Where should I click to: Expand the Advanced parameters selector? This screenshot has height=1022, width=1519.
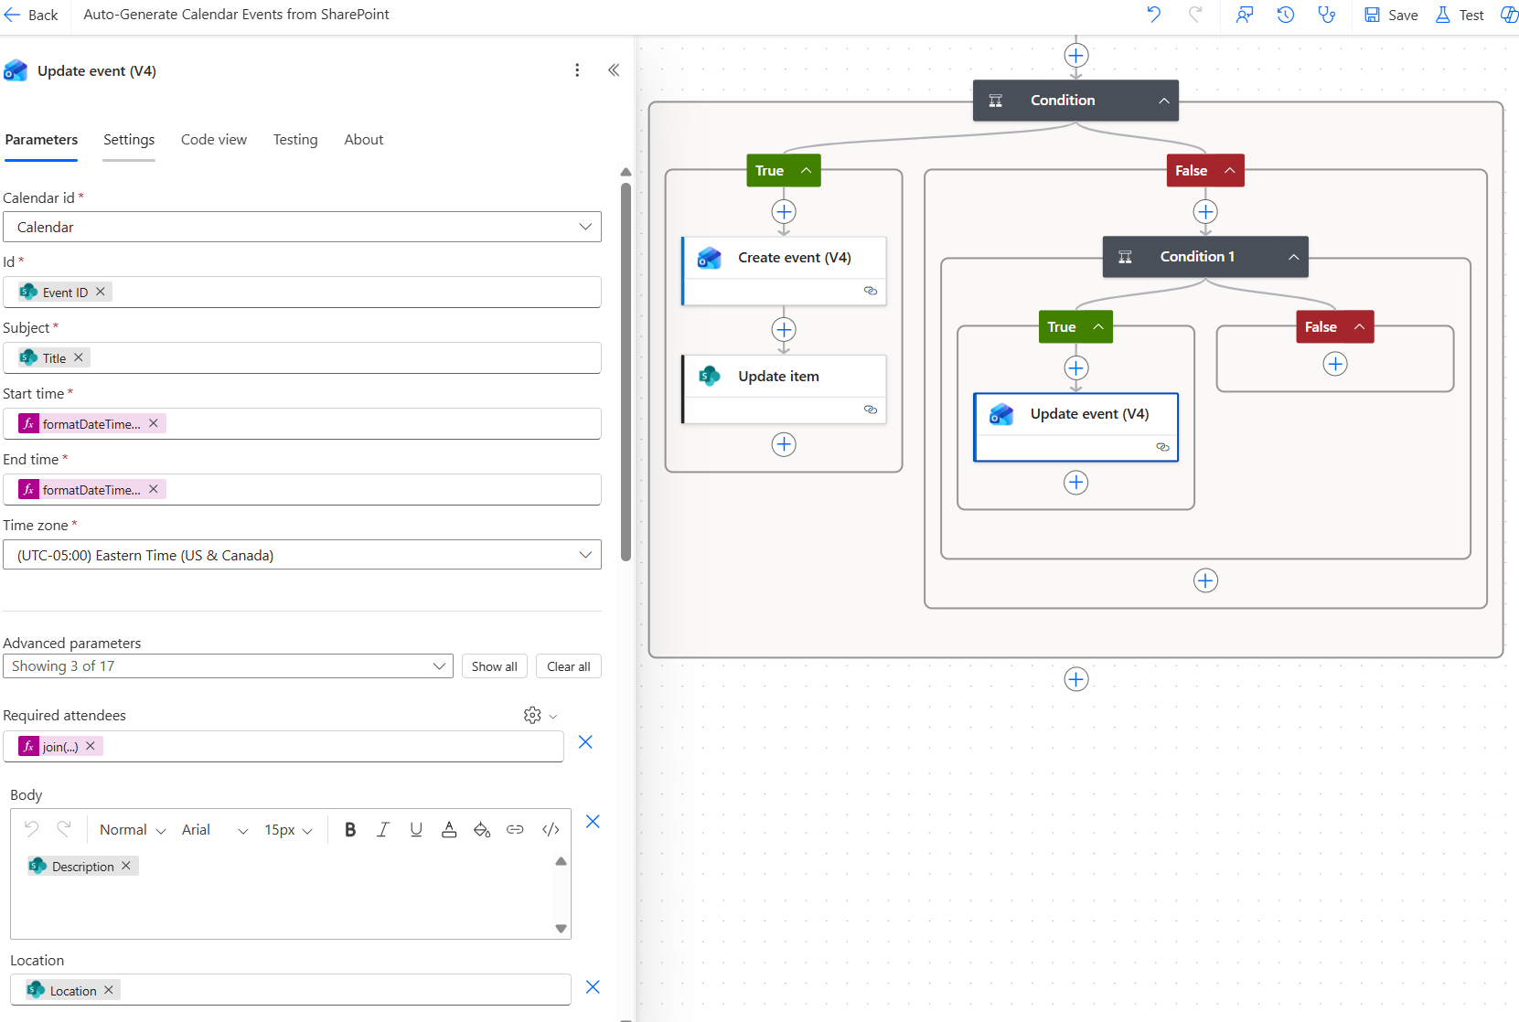[x=228, y=665]
